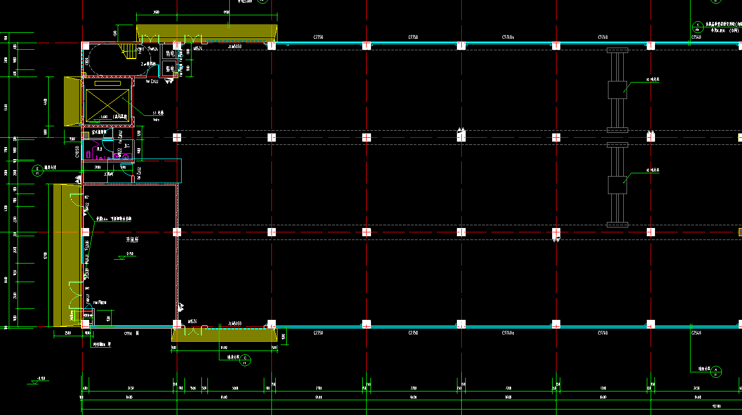Viewport: 742px width, 415px height.
Task: Pick the JLM5050 label on the top wall
Action: [x=235, y=48]
